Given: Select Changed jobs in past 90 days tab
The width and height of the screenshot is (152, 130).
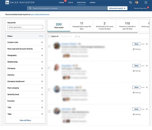Looking at the screenshot, I should pos(82,25).
